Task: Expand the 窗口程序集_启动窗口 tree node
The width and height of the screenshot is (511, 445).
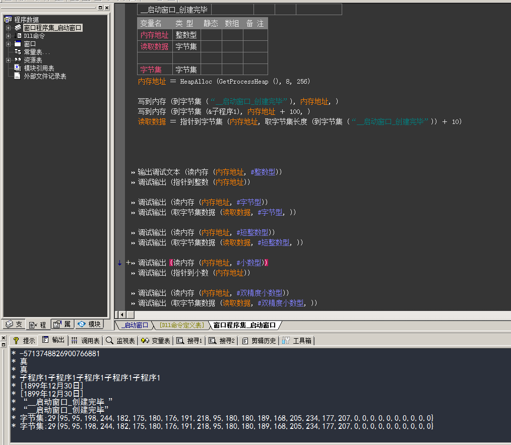Action: tap(9, 28)
